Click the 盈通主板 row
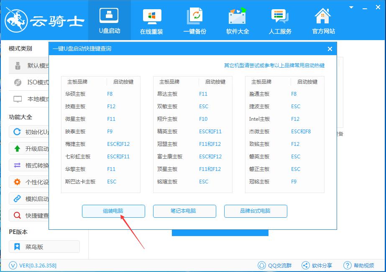Screen dimensions: 386x272 (x=284, y=94)
